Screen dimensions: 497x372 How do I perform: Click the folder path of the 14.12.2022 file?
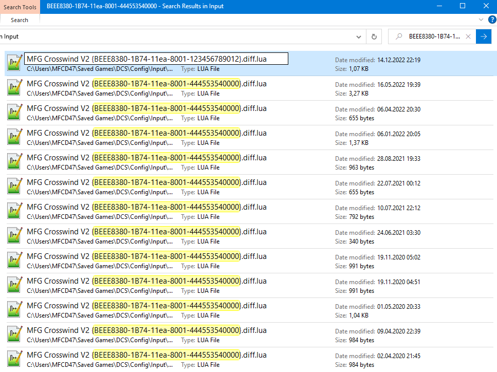click(x=100, y=69)
